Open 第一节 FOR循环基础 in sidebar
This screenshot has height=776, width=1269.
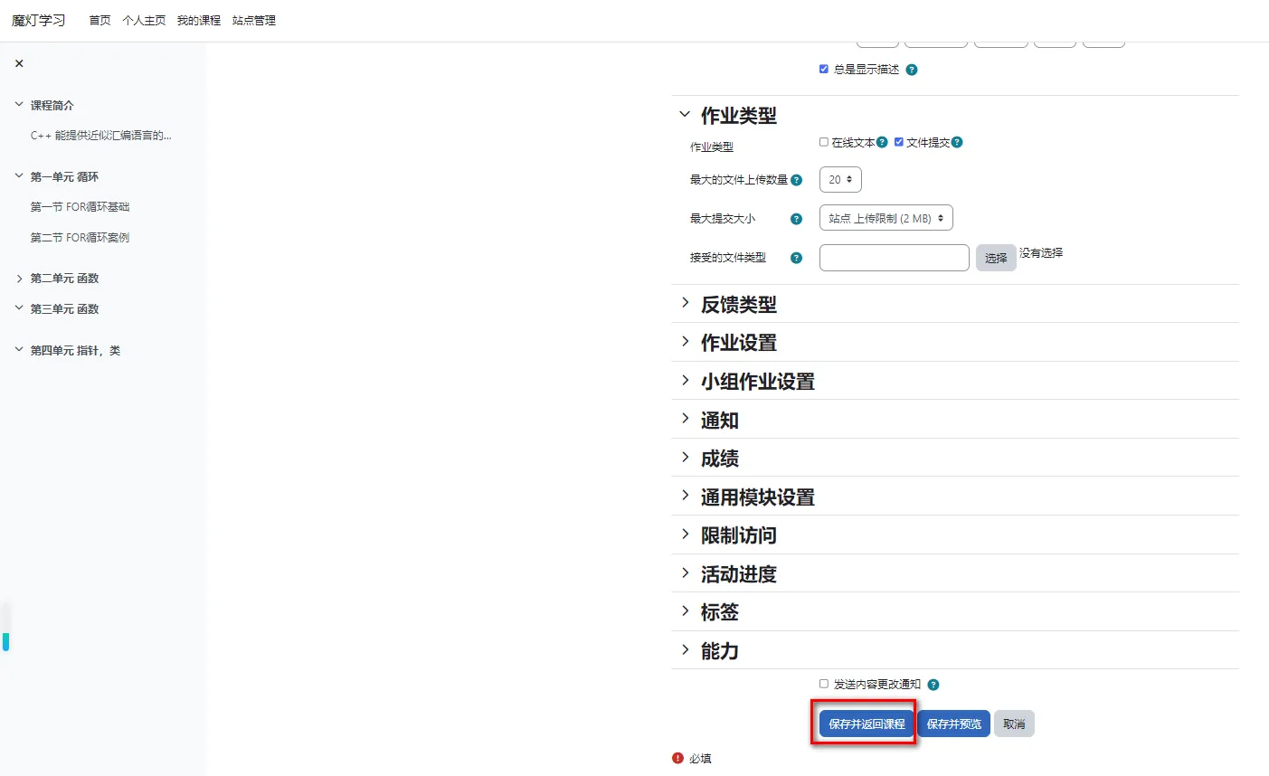coord(80,207)
